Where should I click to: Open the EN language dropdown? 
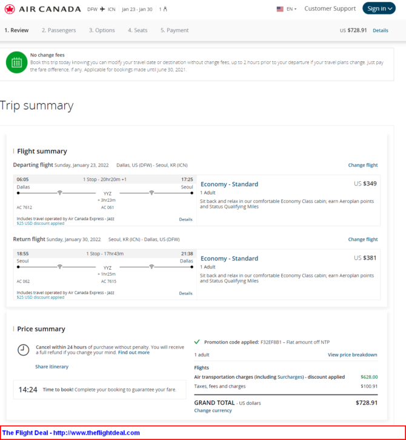tap(291, 9)
